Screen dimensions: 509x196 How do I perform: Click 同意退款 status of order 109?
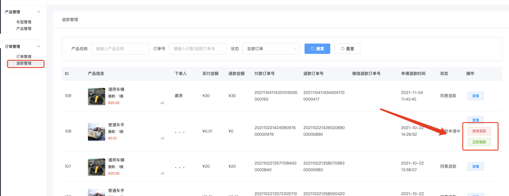(x=448, y=96)
